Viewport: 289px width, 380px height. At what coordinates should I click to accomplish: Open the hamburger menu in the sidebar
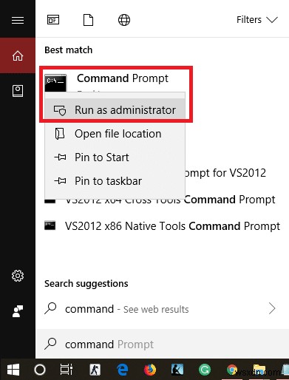click(x=18, y=20)
